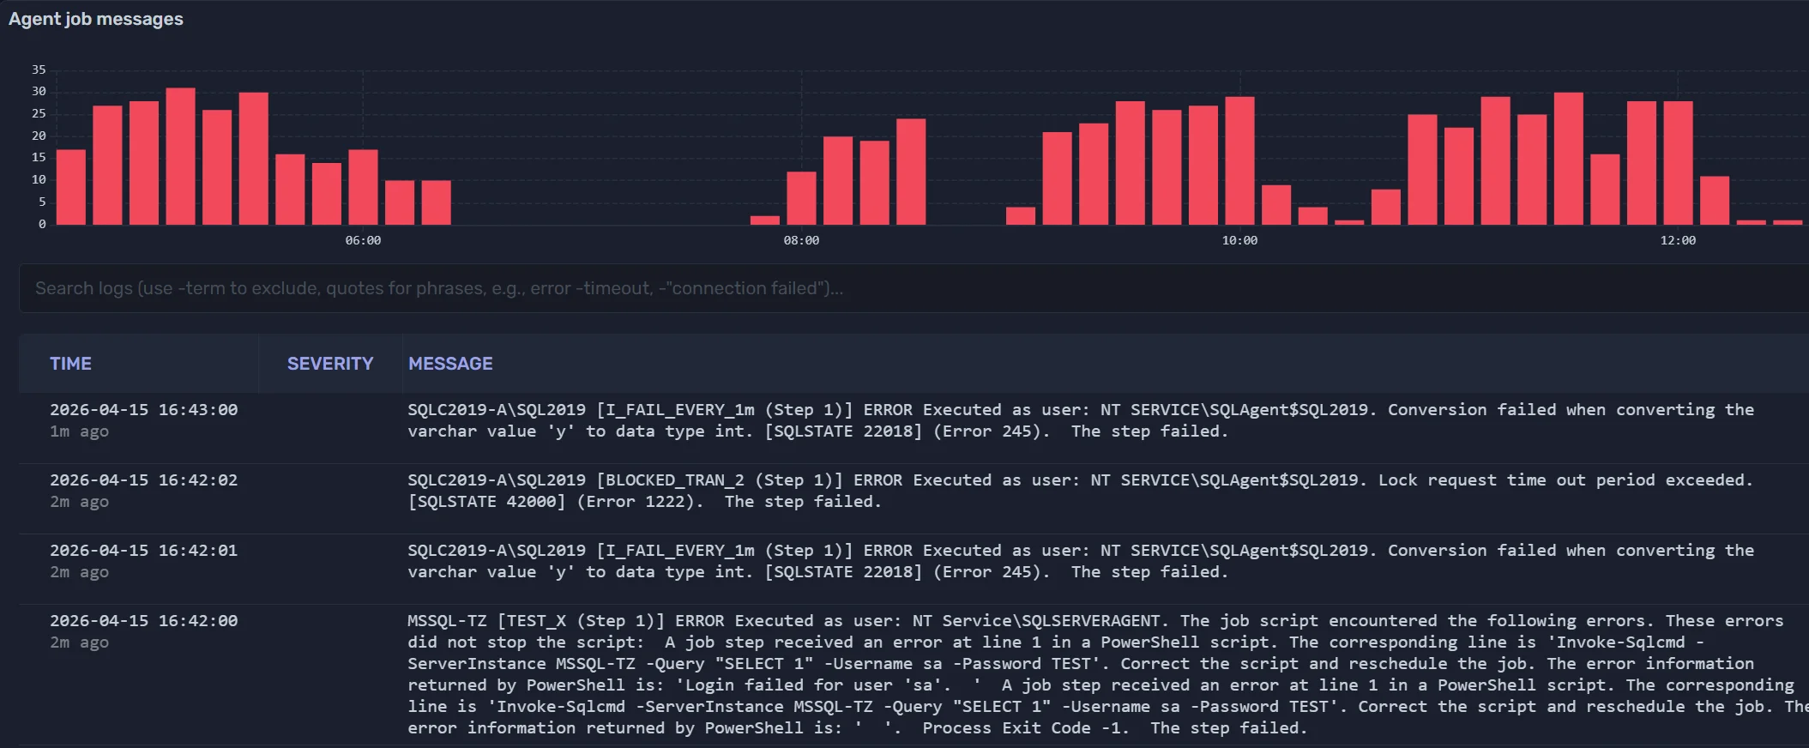Click the bar directly above the 06:00 label

coord(363,187)
